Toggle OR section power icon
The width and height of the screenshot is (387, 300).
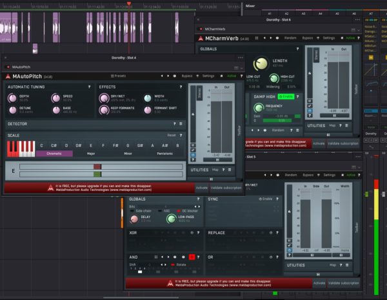(x=271, y=257)
